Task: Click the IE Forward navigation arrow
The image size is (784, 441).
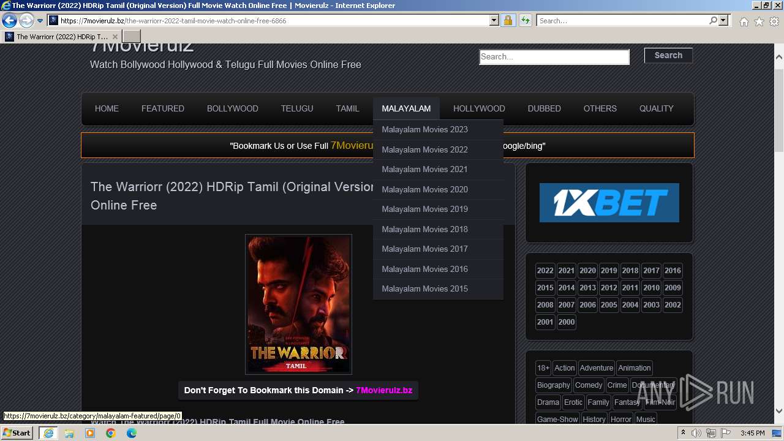Action: click(26, 20)
